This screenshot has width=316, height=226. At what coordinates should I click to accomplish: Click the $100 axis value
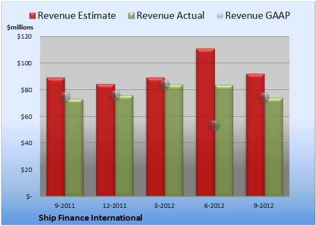click(x=24, y=63)
